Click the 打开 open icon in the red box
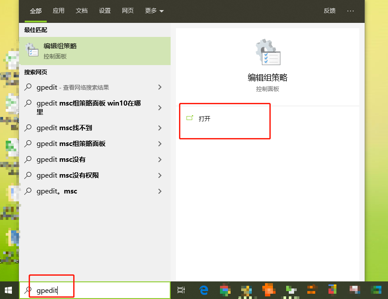This screenshot has height=299, width=388. coord(190,118)
